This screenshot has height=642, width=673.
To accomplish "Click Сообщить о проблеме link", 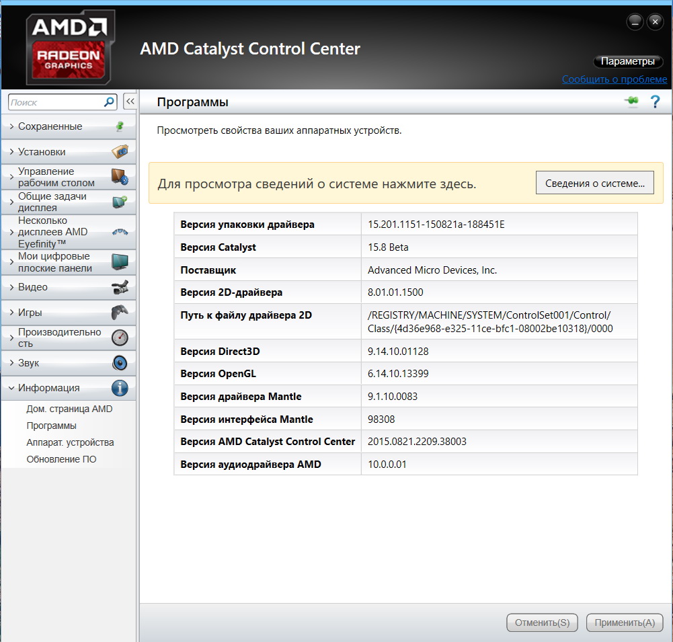I will point(615,79).
